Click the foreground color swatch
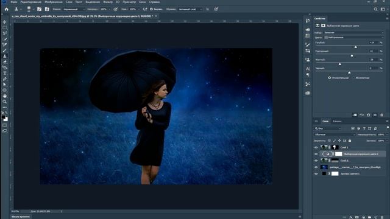Screen dimensions: 390x219 (3, 117)
